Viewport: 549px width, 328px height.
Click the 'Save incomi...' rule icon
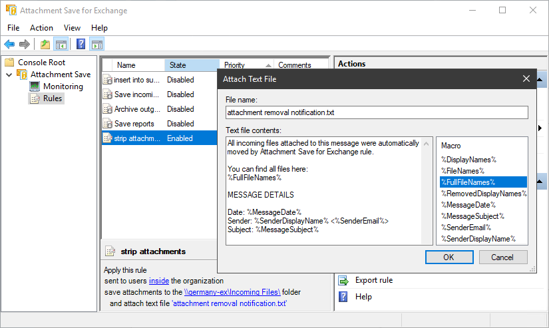[x=108, y=94]
